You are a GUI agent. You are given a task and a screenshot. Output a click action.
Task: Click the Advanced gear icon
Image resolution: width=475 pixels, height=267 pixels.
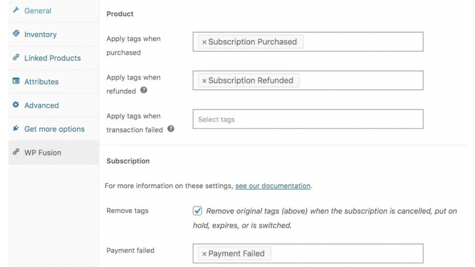(x=16, y=105)
